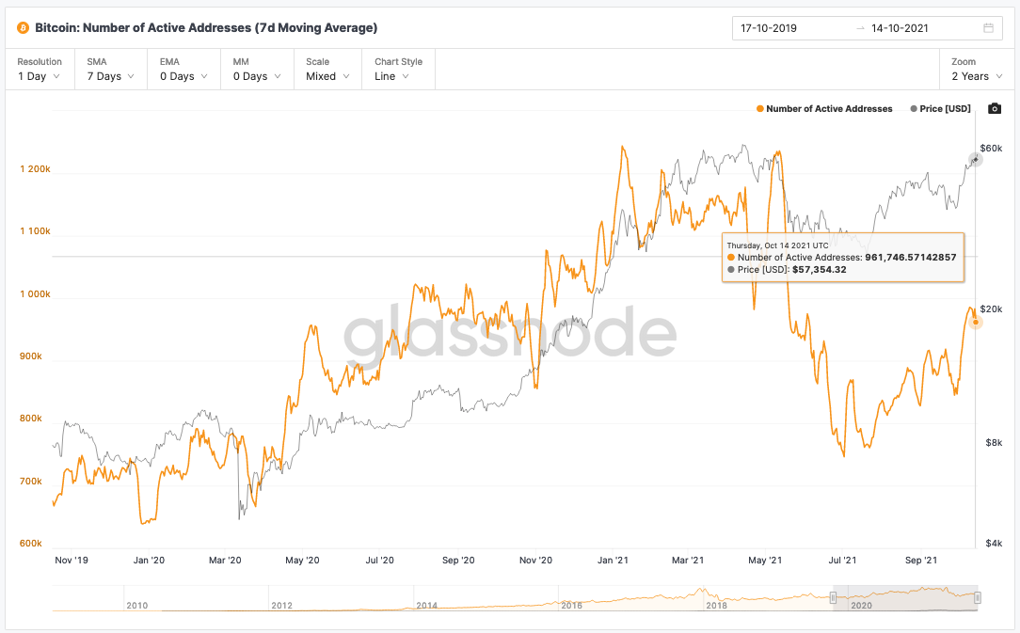Toggle Number of Active Addresses legend series
Screen dimensions: 1020x633
823,109
